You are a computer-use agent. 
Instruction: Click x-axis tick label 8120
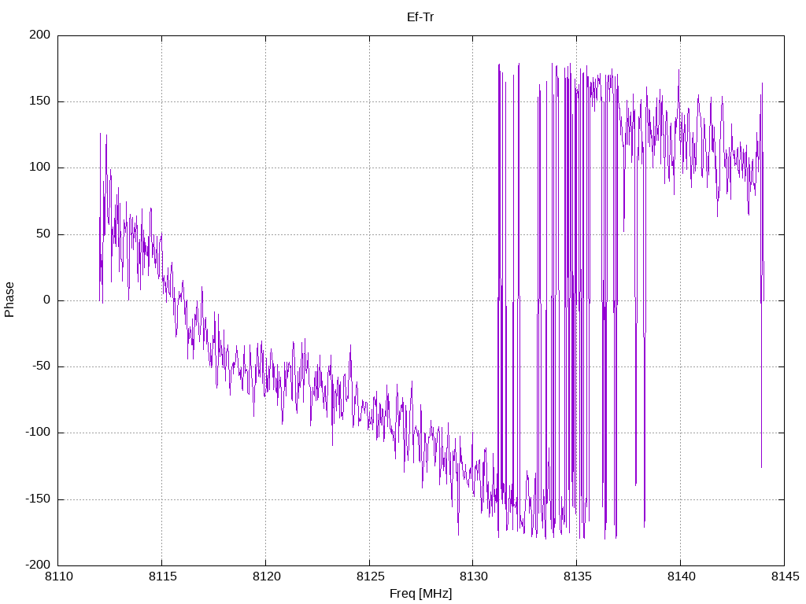tap(266, 576)
